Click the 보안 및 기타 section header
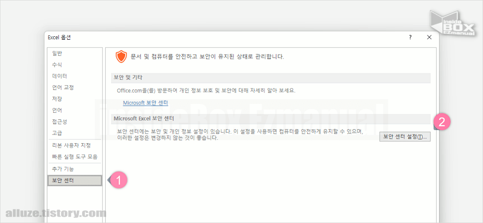Screen dimensions: 483x223 click(270, 78)
